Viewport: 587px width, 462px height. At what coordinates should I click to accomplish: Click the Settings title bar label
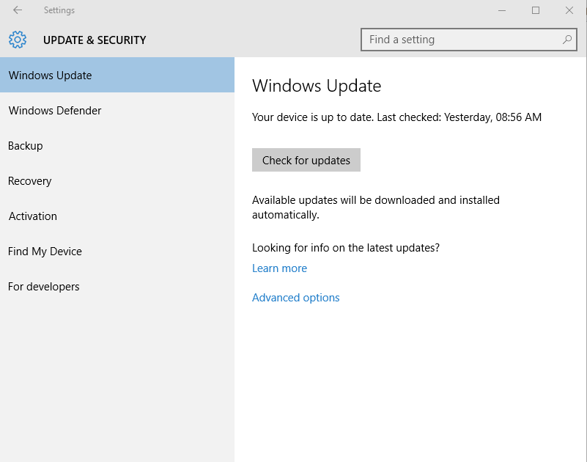(59, 10)
